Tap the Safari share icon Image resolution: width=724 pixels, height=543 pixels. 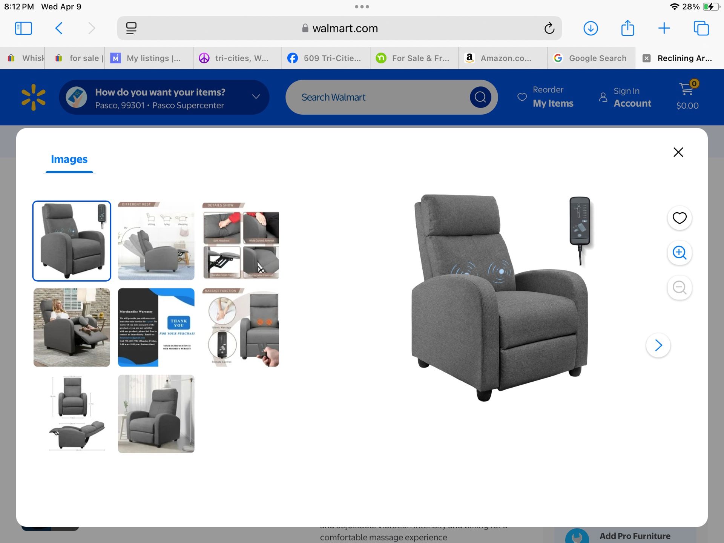(x=627, y=28)
